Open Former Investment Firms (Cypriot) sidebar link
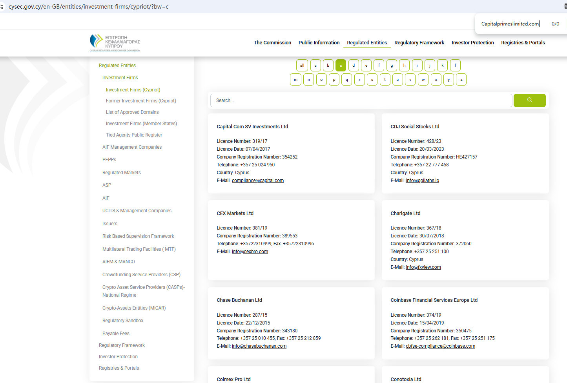This screenshot has height=383, width=567. pos(141,101)
